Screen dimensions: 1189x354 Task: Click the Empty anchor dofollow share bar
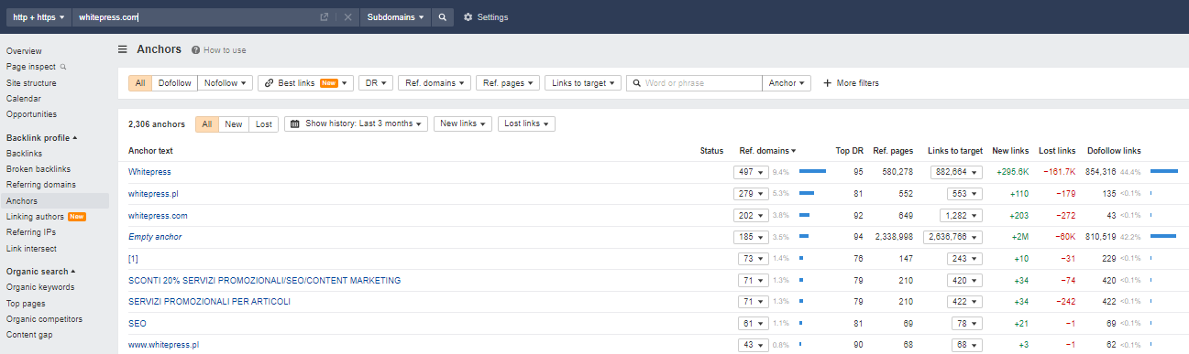(1162, 236)
